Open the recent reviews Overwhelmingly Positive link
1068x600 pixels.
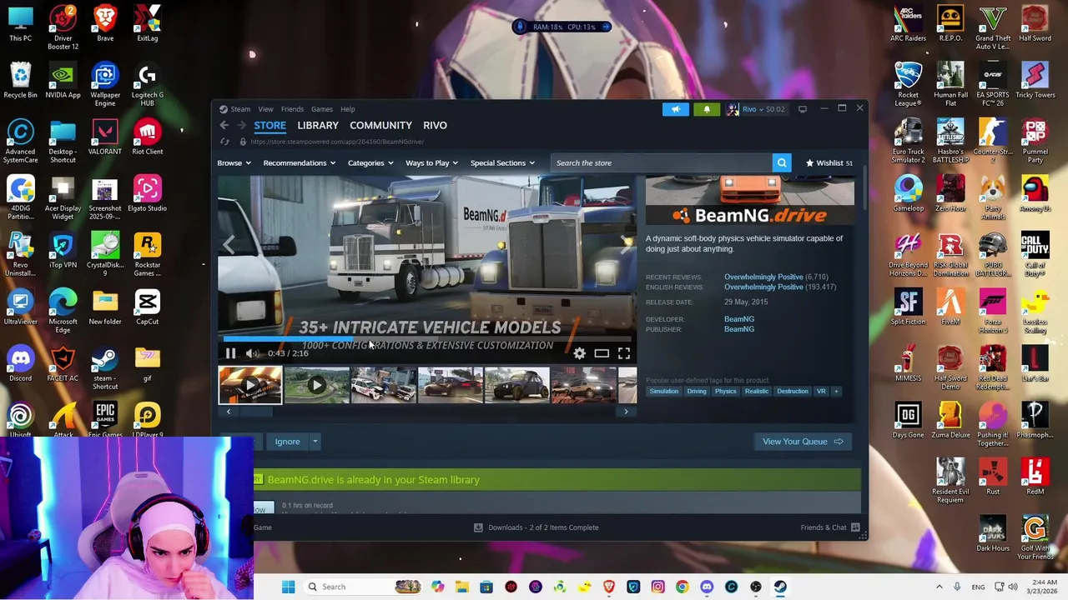click(x=763, y=277)
